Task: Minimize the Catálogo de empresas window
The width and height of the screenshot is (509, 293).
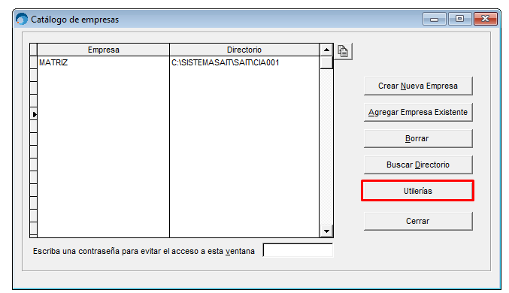Action: point(435,19)
